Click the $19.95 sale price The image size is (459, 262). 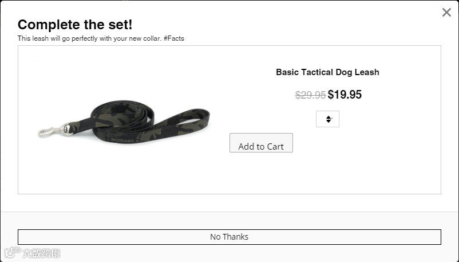coord(345,95)
